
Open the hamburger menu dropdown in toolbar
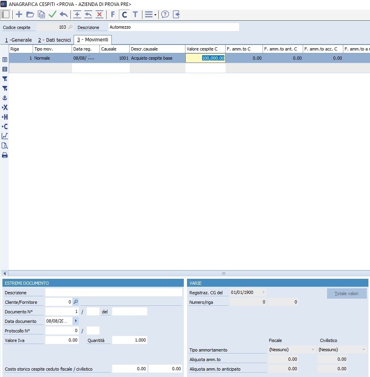(x=150, y=15)
